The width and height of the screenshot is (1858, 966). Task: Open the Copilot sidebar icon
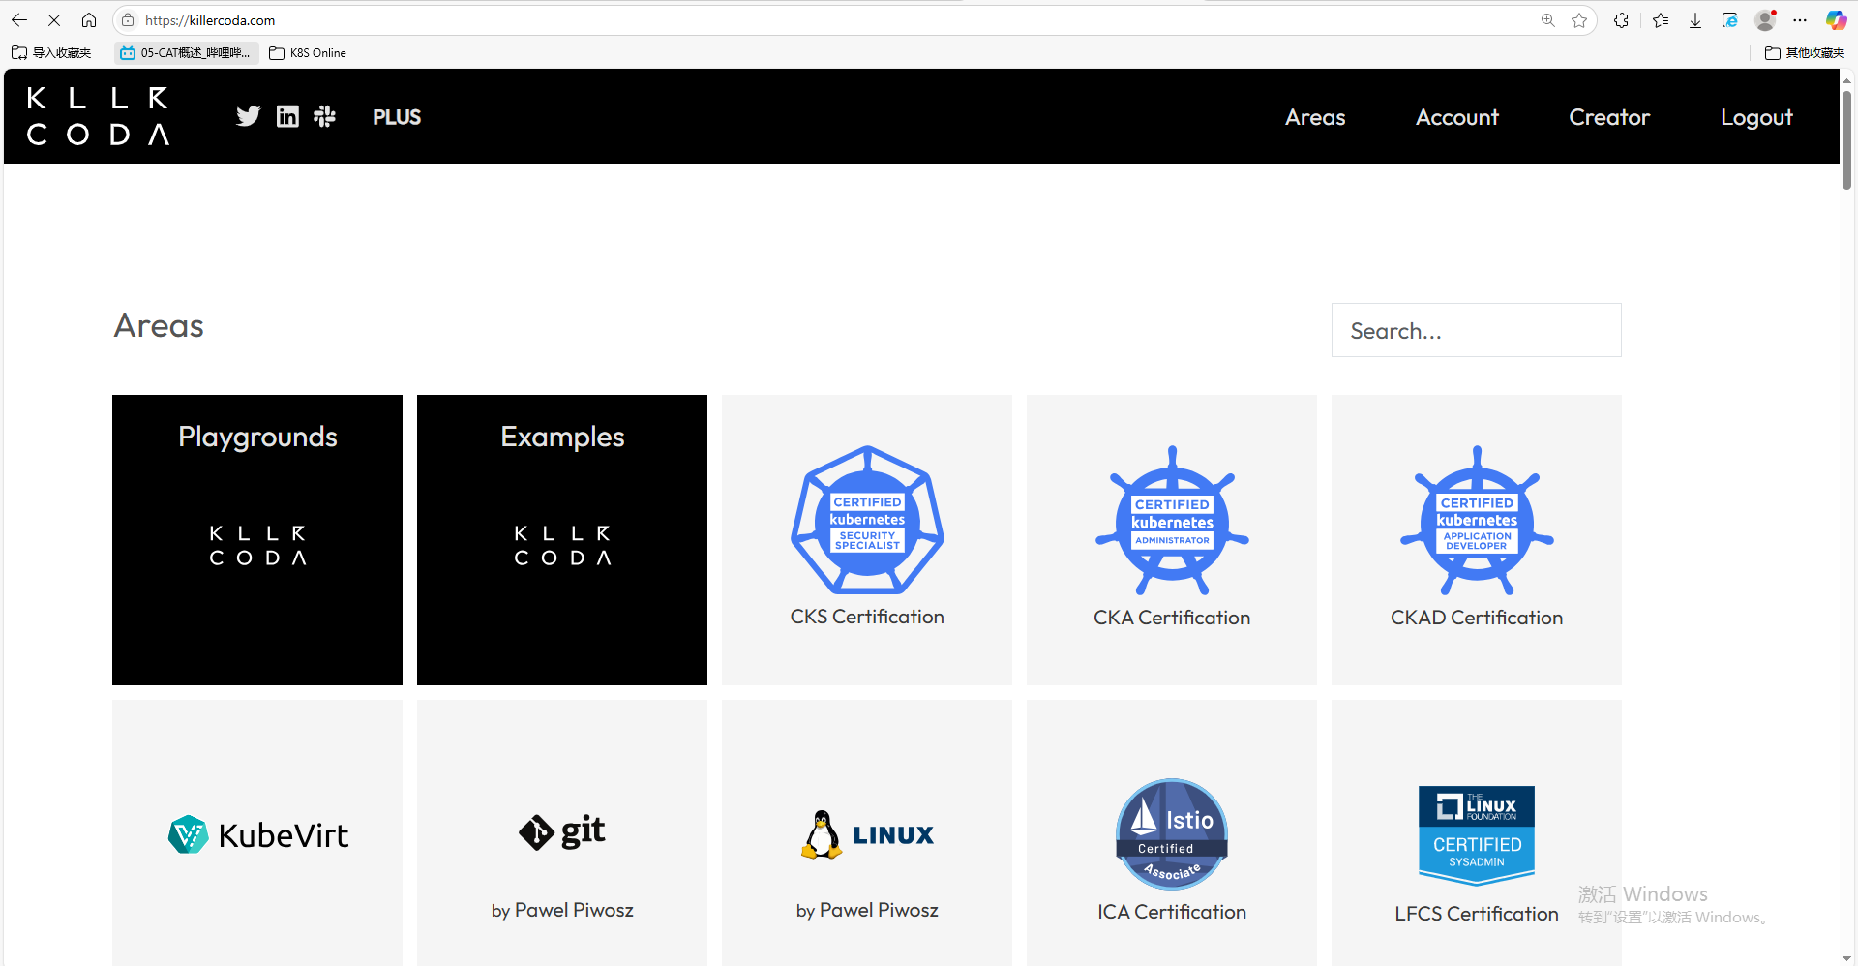(1836, 20)
